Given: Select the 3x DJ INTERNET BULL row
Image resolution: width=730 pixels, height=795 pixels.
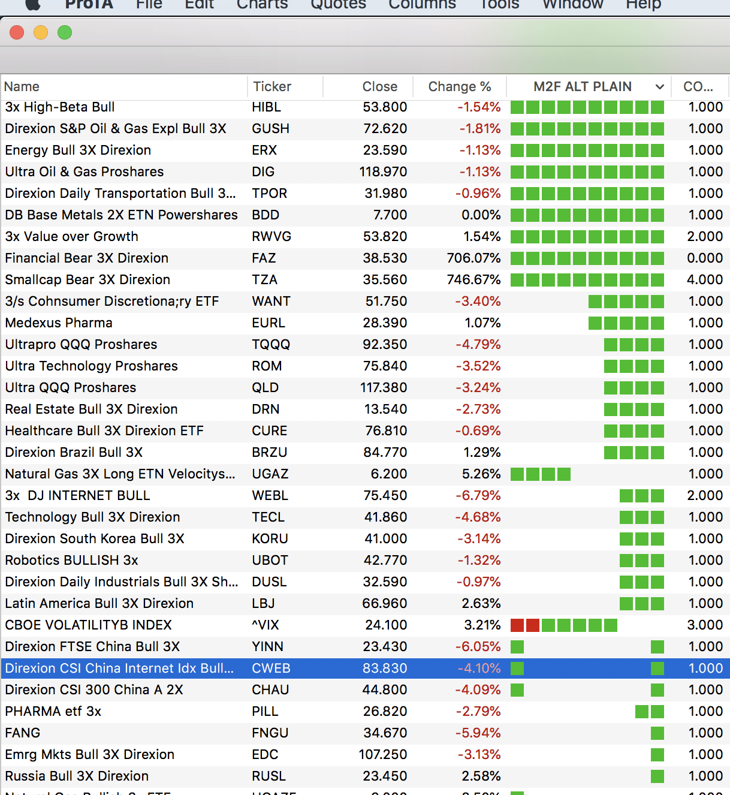Looking at the screenshot, I should (365, 495).
